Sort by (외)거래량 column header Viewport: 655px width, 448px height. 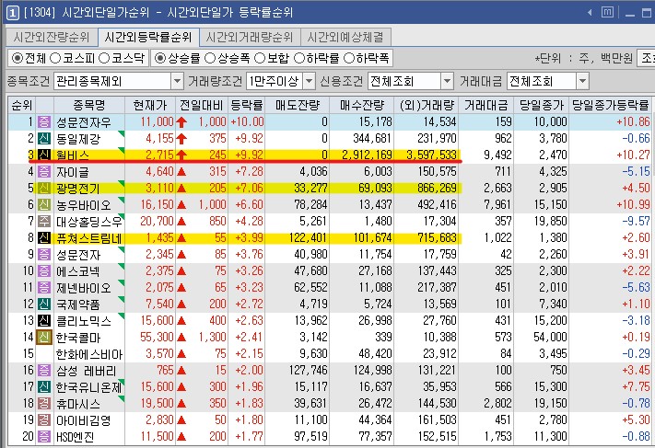427,105
